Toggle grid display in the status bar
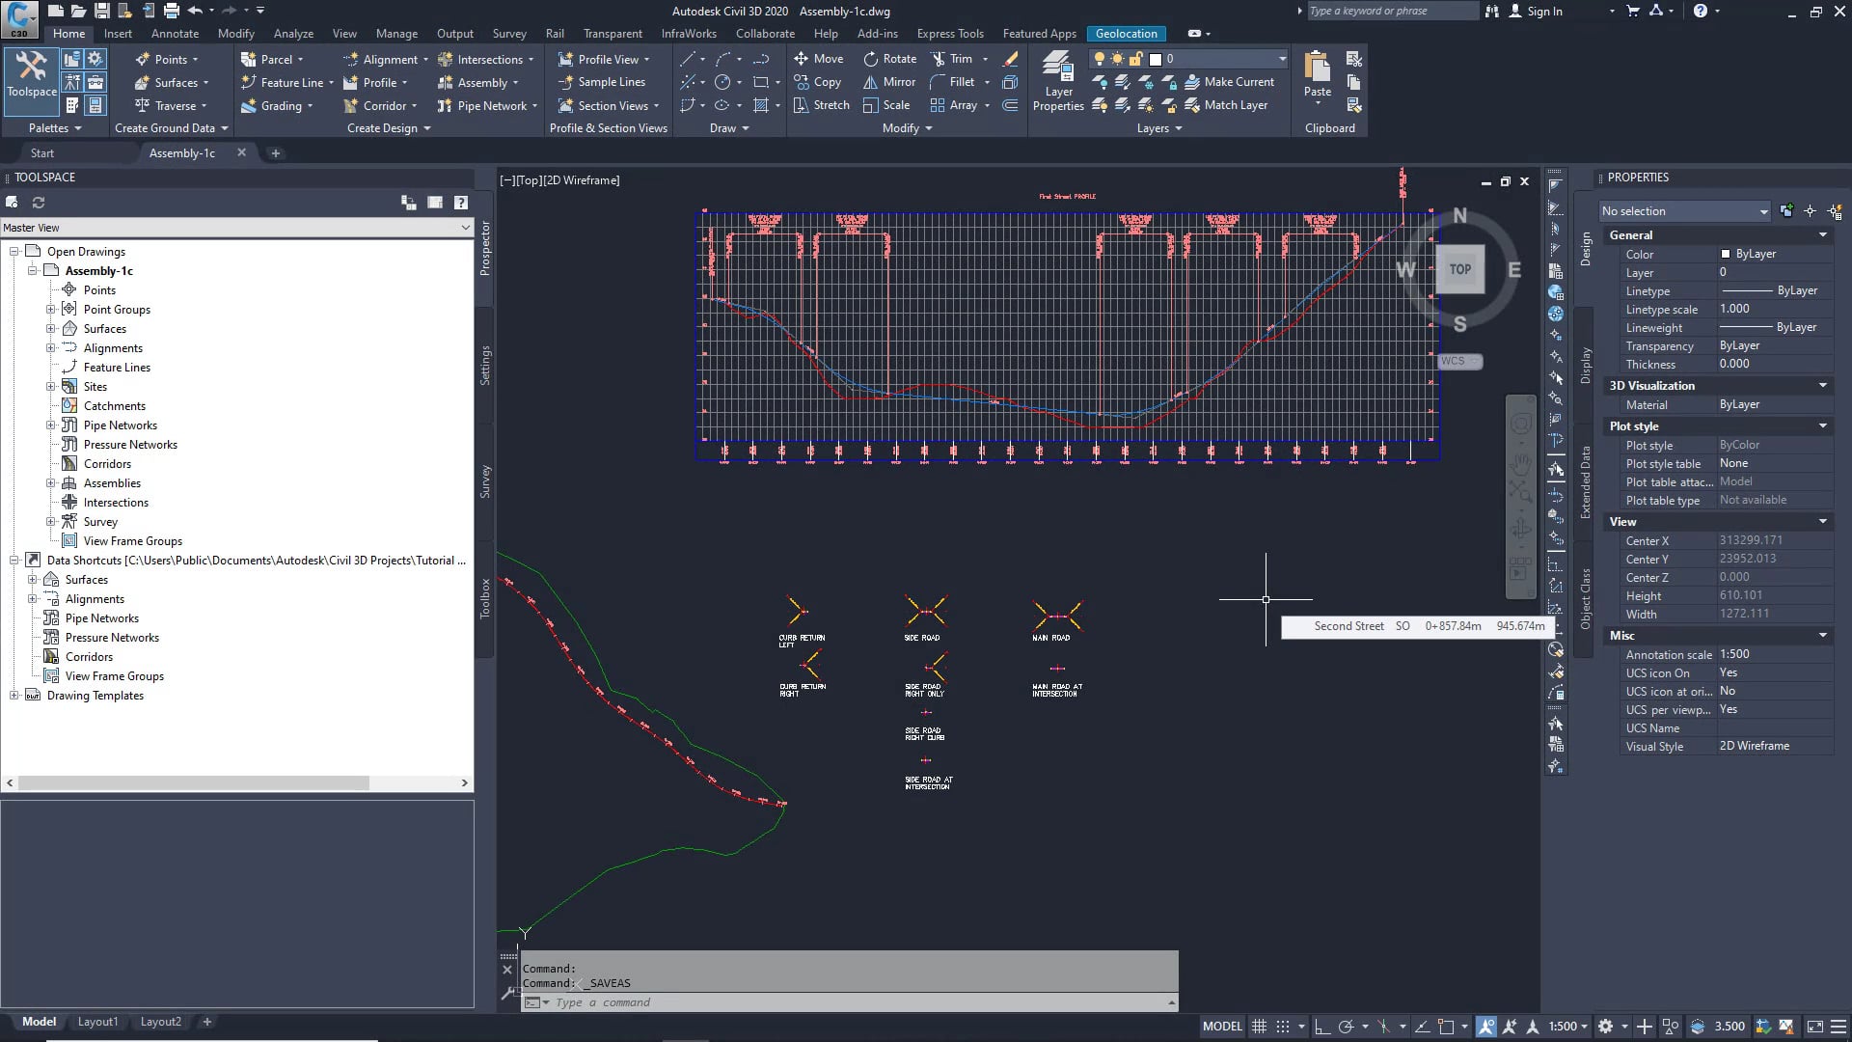This screenshot has width=1852, height=1042. click(x=1259, y=1026)
